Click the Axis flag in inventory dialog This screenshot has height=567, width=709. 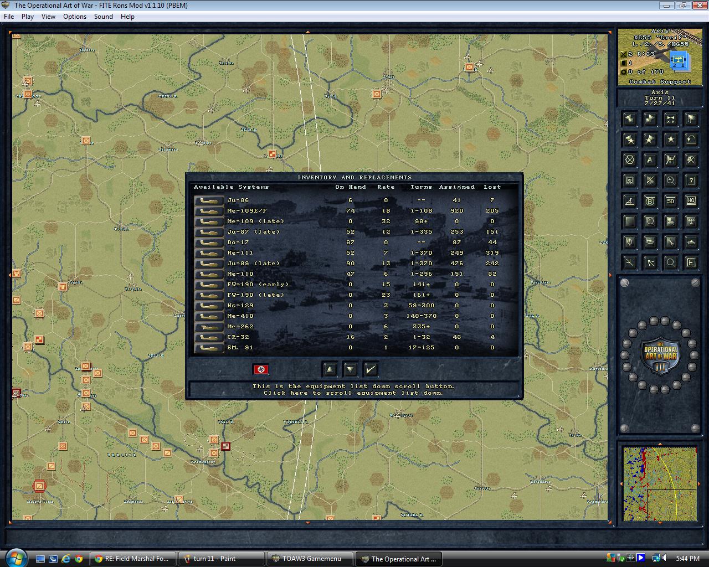click(261, 369)
